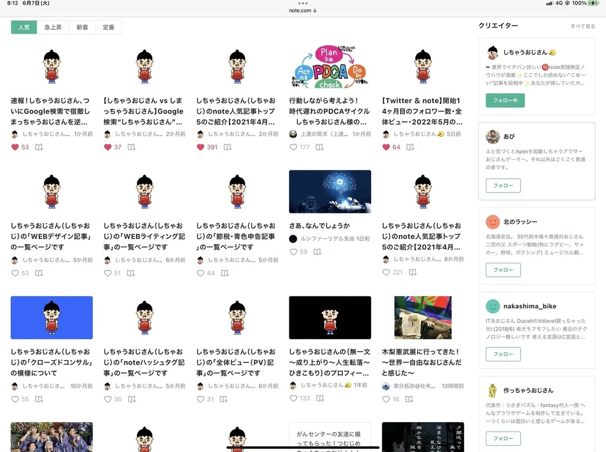Click the heart showing 221 likes

(386, 272)
